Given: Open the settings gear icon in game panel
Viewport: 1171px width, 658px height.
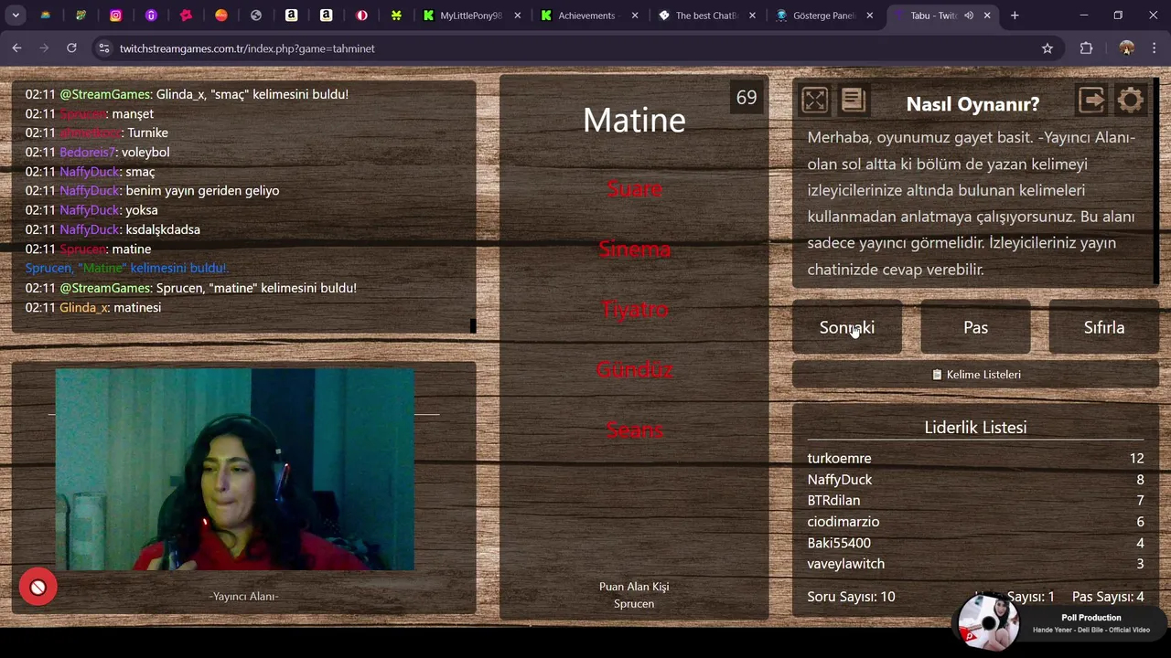Looking at the screenshot, I should click(x=1131, y=100).
